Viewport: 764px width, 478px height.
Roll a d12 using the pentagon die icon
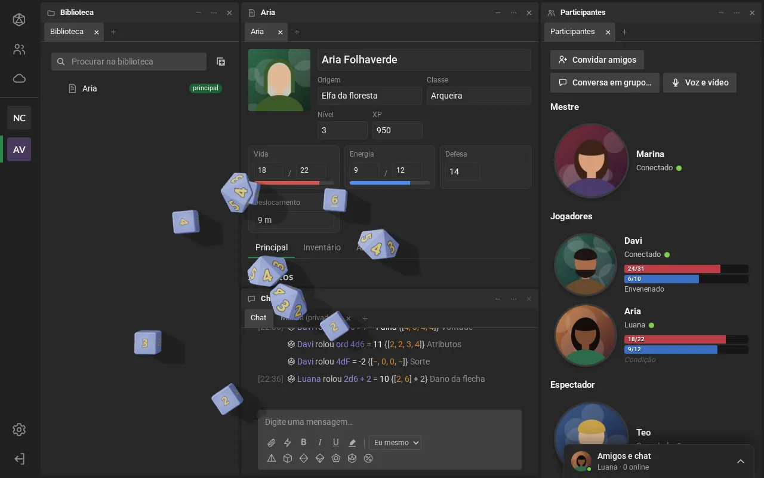point(336,458)
